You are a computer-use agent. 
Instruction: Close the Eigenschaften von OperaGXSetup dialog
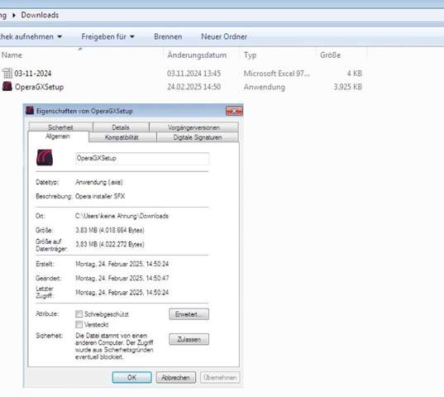click(234, 111)
